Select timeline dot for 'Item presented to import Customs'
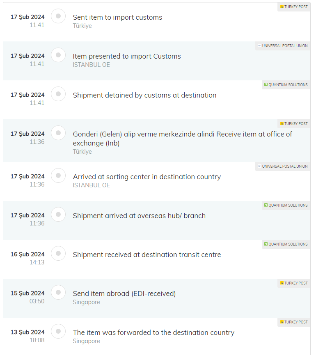316x355 pixels. tap(58, 55)
